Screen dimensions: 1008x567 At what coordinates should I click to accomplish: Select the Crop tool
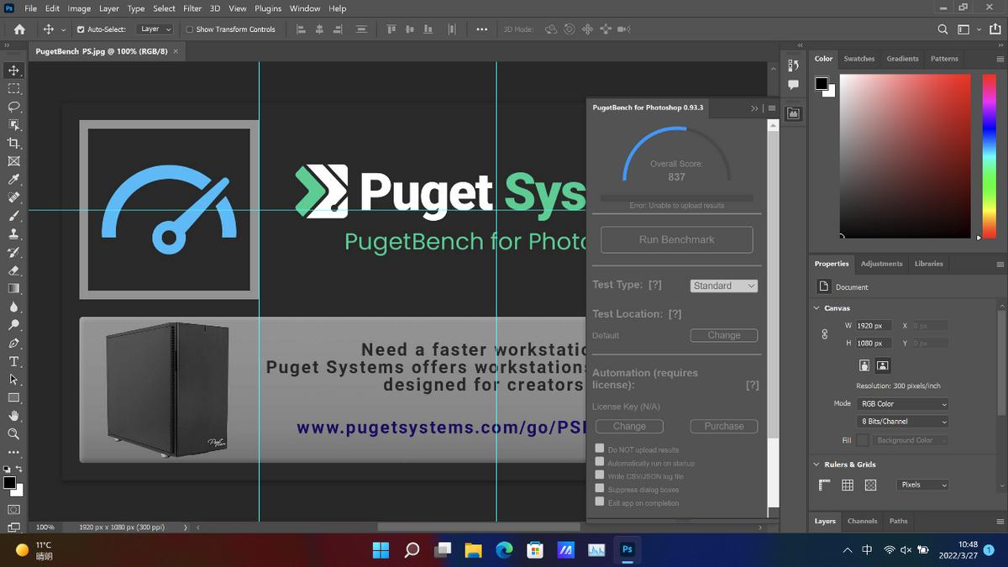tap(13, 144)
